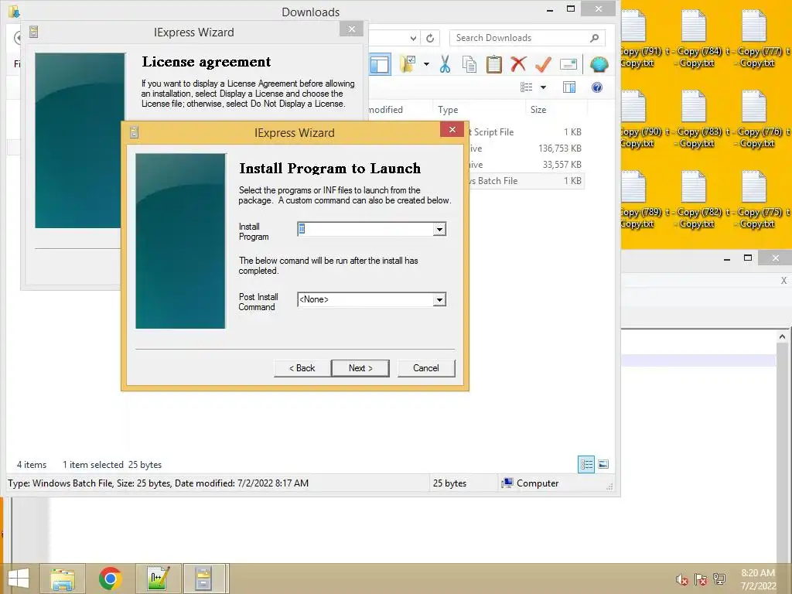This screenshot has width=792, height=594.
Task: Click red X Delete icon in toolbar
Action: click(518, 64)
